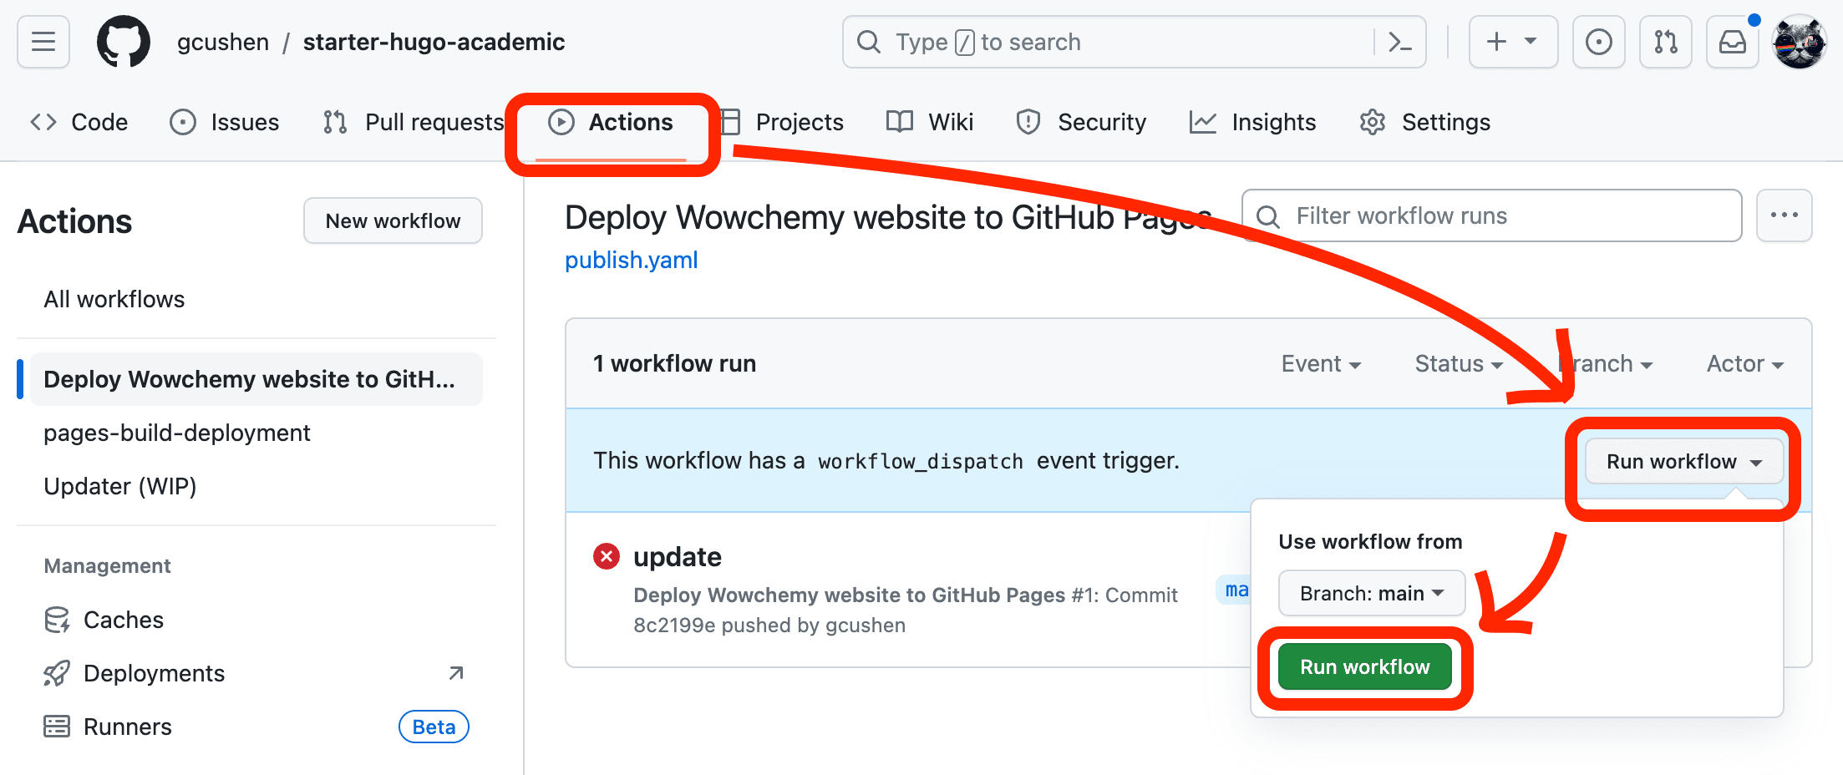This screenshot has width=1843, height=775.
Task: Switch to the Issues tab
Action: (x=224, y=122)
